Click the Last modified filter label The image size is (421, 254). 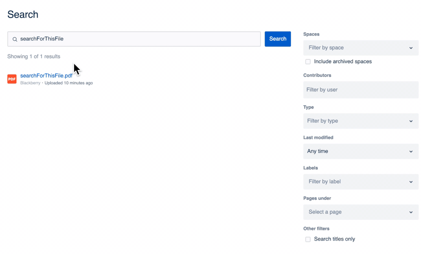(318, 137)
